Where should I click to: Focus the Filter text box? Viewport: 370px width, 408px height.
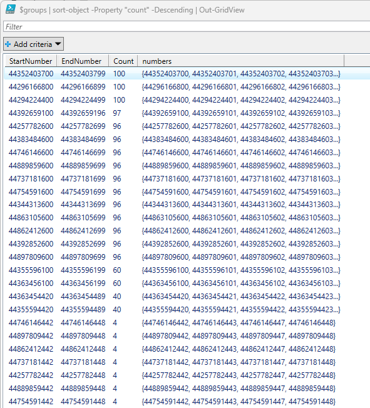(x=187, y=26)
